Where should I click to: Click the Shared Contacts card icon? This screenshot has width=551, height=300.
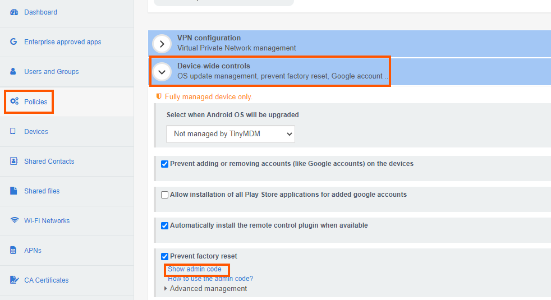point(13,161)
